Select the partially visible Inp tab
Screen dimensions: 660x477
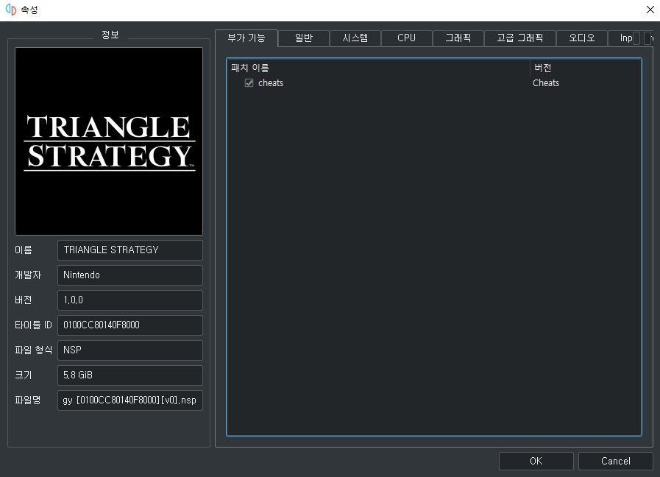pos(625,38)
